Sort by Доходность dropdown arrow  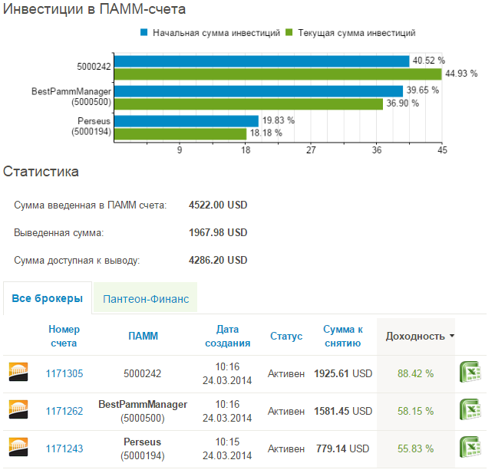coord(452,336)
